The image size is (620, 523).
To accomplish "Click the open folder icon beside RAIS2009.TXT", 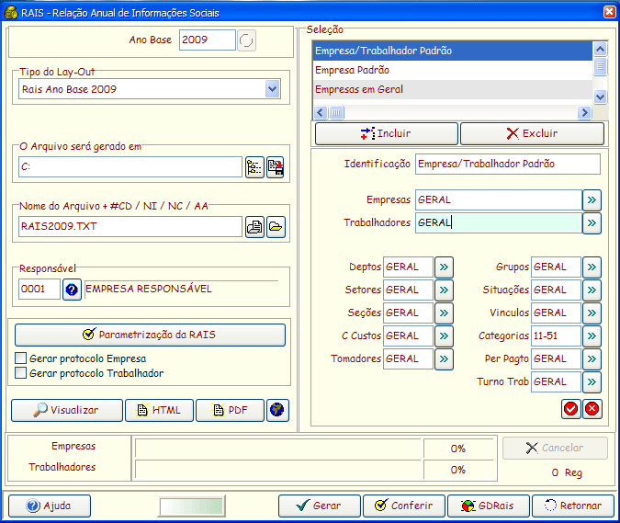I will tap(276, 227).
